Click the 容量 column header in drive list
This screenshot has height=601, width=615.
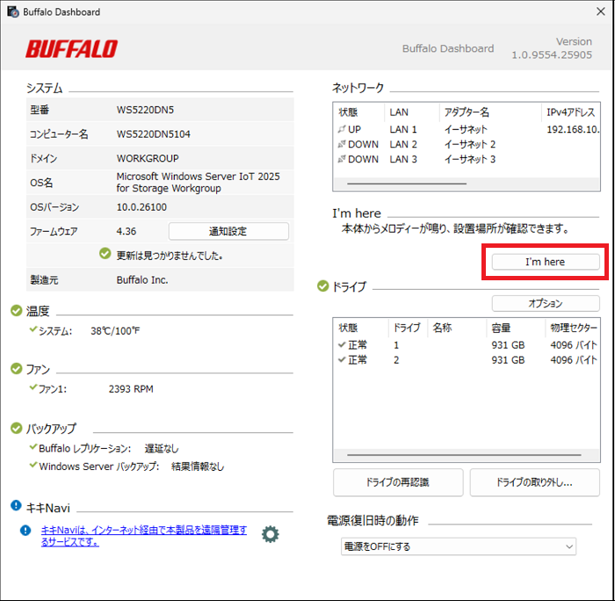coord(516,328)
